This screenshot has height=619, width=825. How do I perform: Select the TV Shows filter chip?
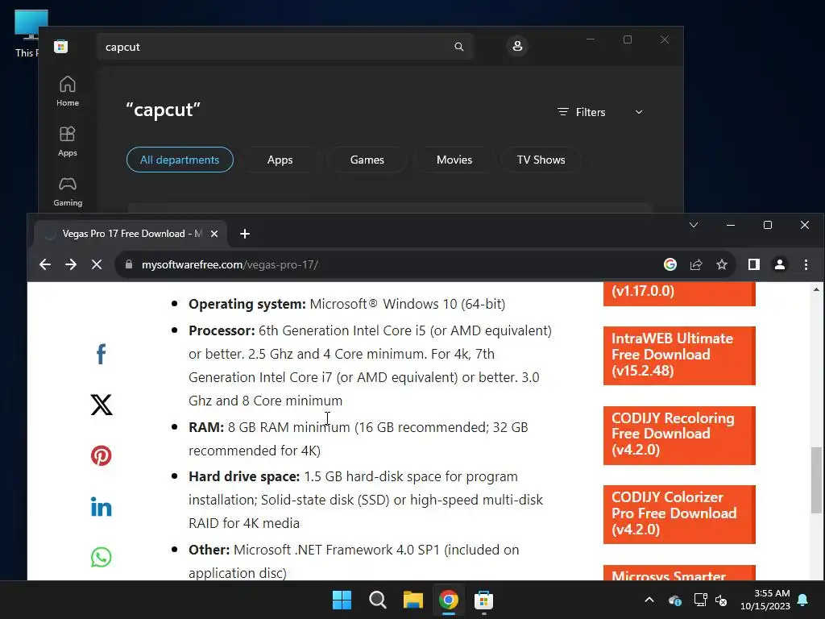(x=541, y=160)
